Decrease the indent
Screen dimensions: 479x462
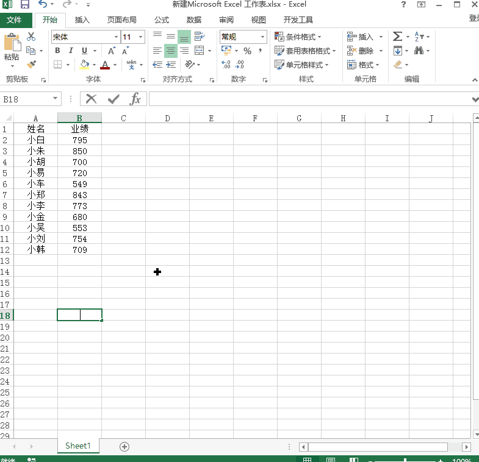(x=157, y=65)
